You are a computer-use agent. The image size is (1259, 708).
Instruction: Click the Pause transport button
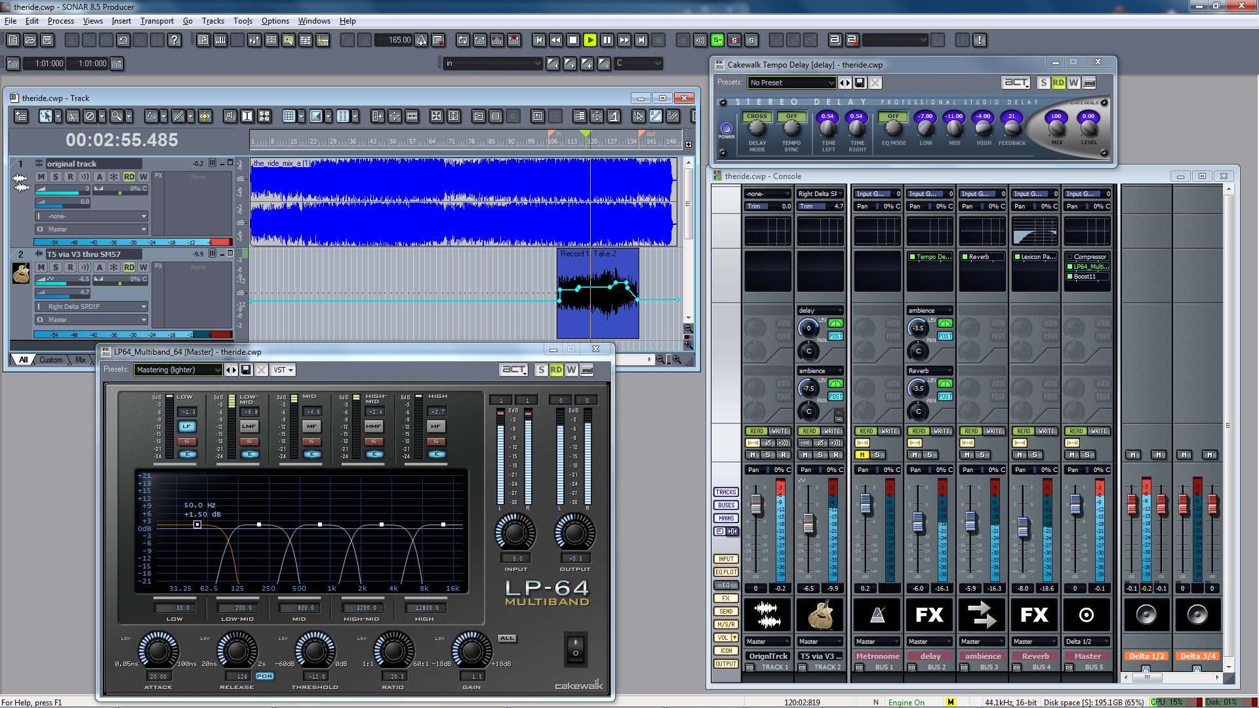pyautogui.click(x=607, y=41)
